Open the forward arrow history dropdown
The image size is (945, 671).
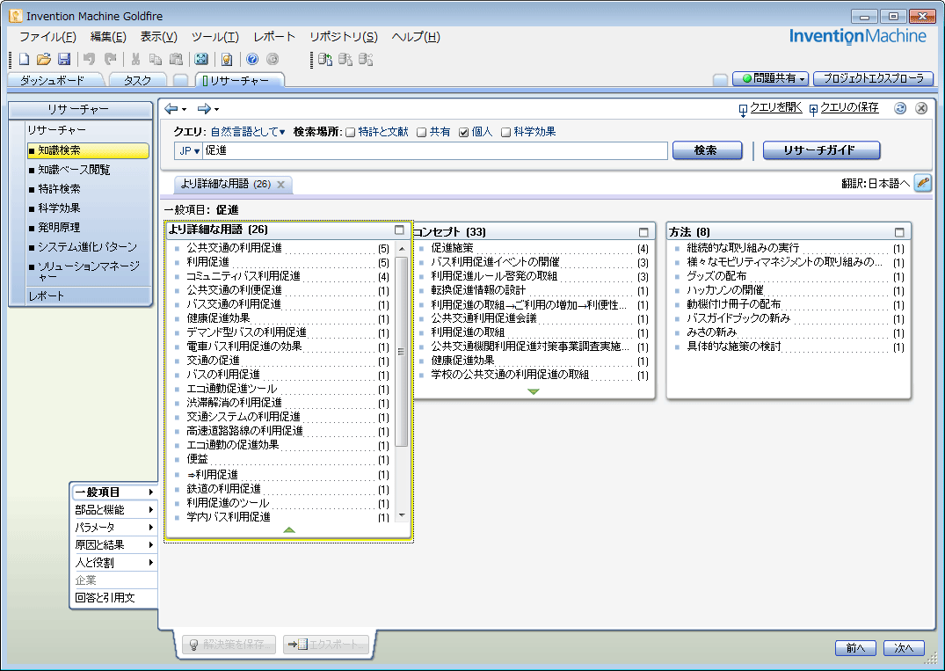(x=217, y=110)
